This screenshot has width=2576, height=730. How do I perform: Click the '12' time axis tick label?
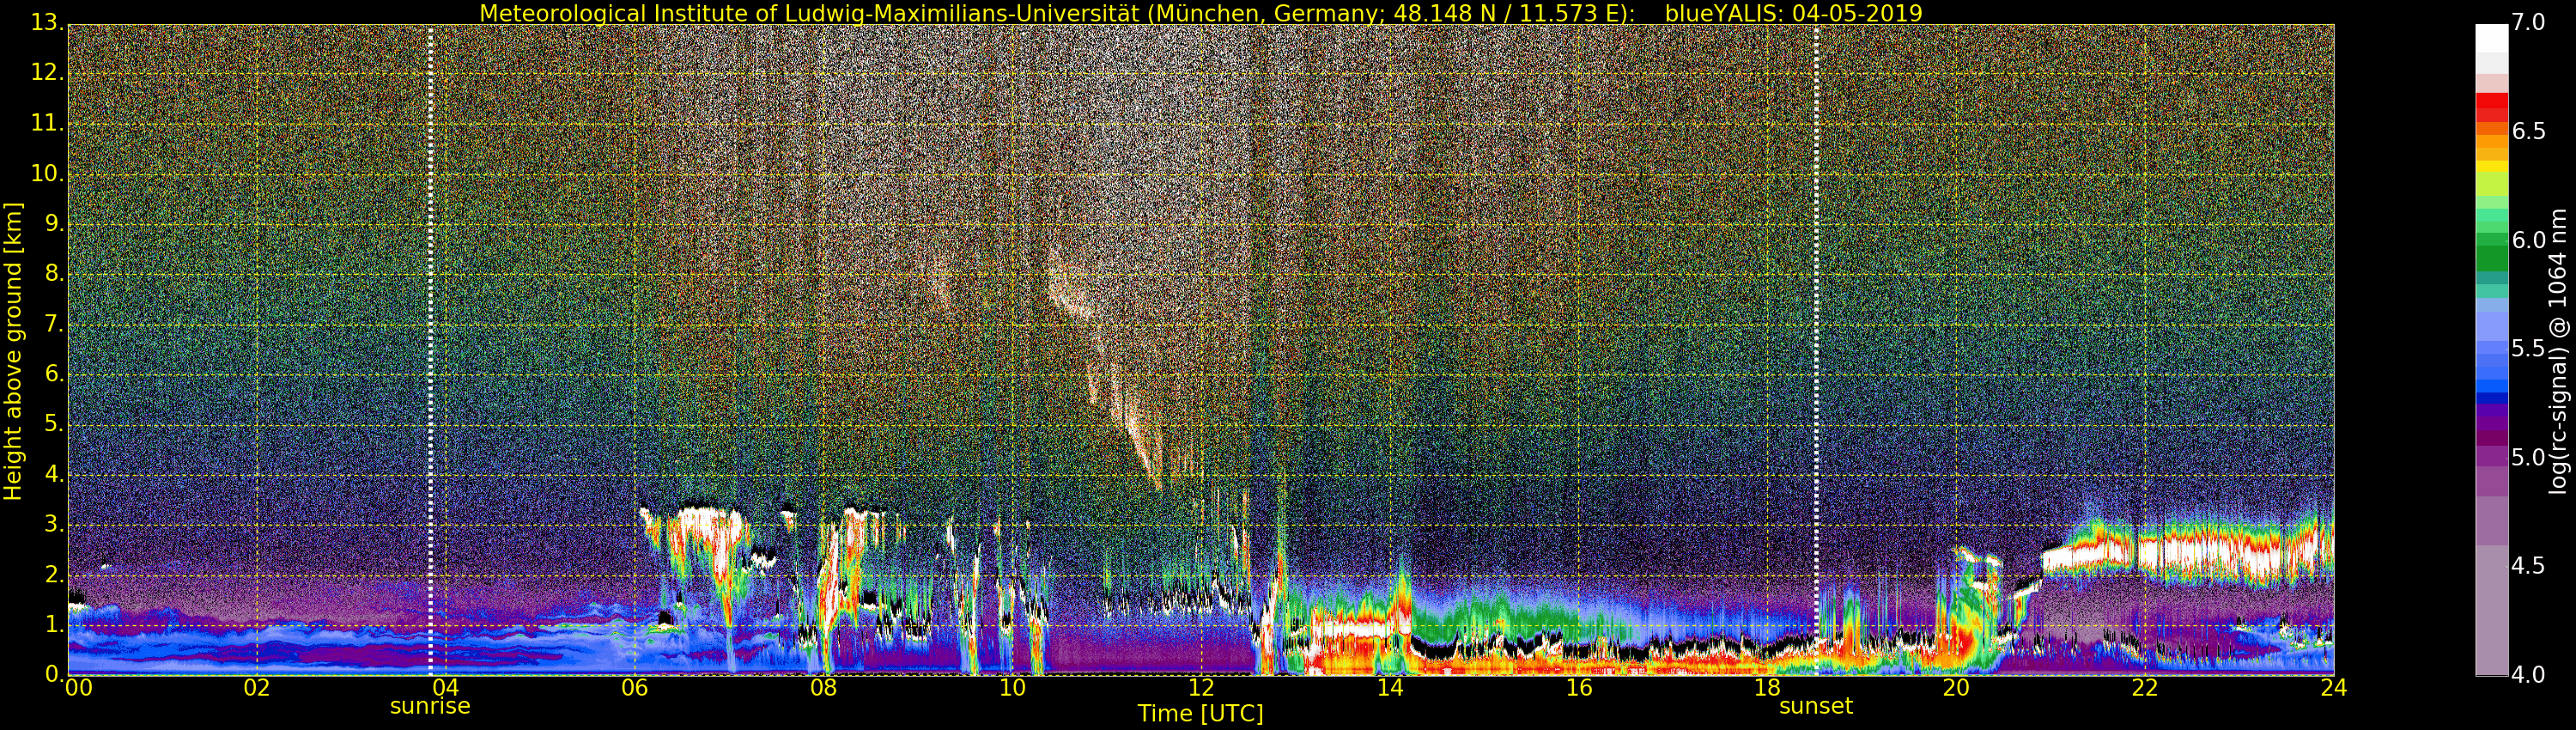click(x=1201, y=688)
